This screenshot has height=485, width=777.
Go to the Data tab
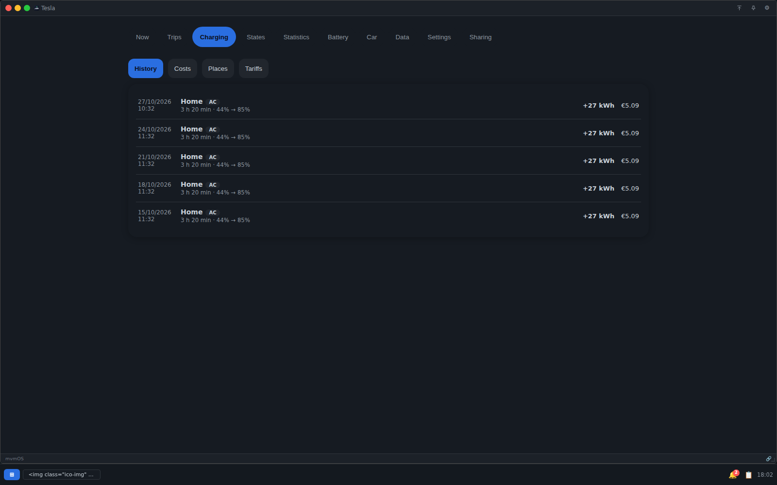click(x=403, y=37)
